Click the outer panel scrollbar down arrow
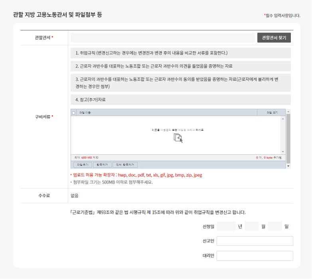 [288, 166]
